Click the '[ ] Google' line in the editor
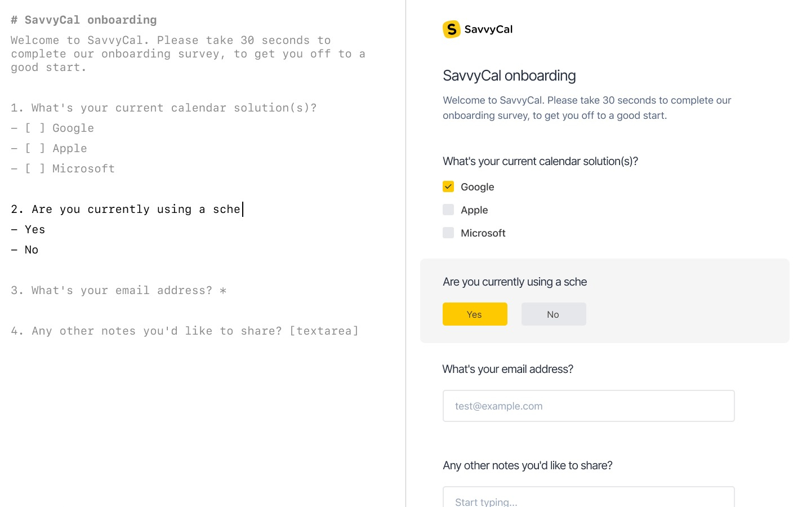The width and height of the screenshot is (811, 507). point(60,128)
